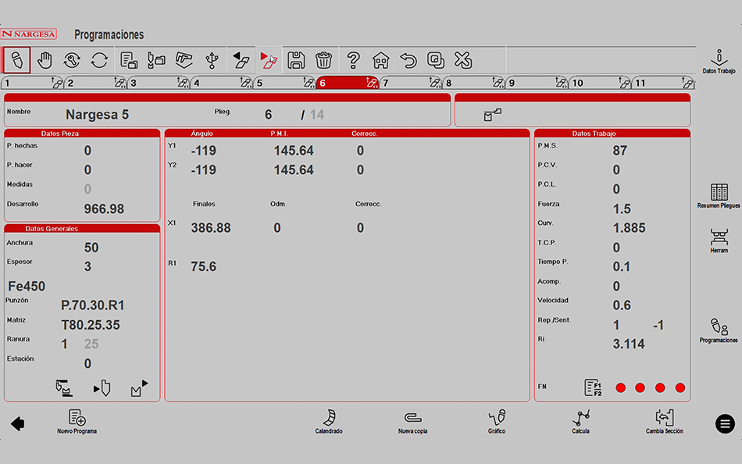742x464 pixels.
Task: Toggle the last red FN indicator
Action: click(x=680, y=387)
